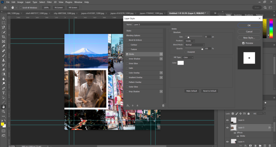Select the Move tool
Viewport: 276px width, 147px height.
coord(3,18)
